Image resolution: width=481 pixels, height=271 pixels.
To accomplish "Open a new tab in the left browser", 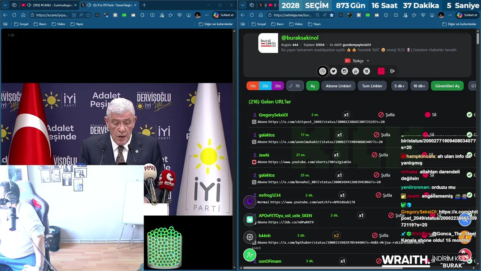I will [144, 5].
